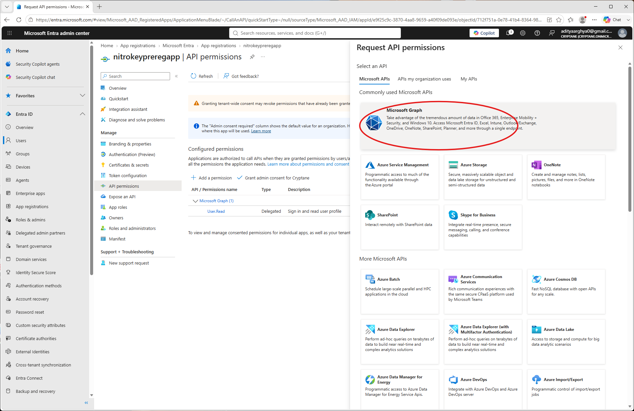Pick the Azure Import/Export icon
Image resolution: width=634 pixels, height=411 pixels.
pyautogui.click(x=536, y=380)
